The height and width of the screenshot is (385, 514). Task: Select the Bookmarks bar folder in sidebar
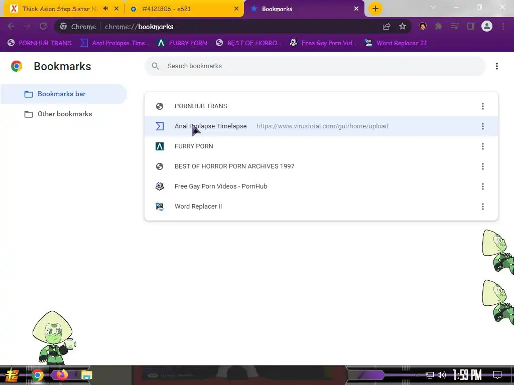[64, 94]
